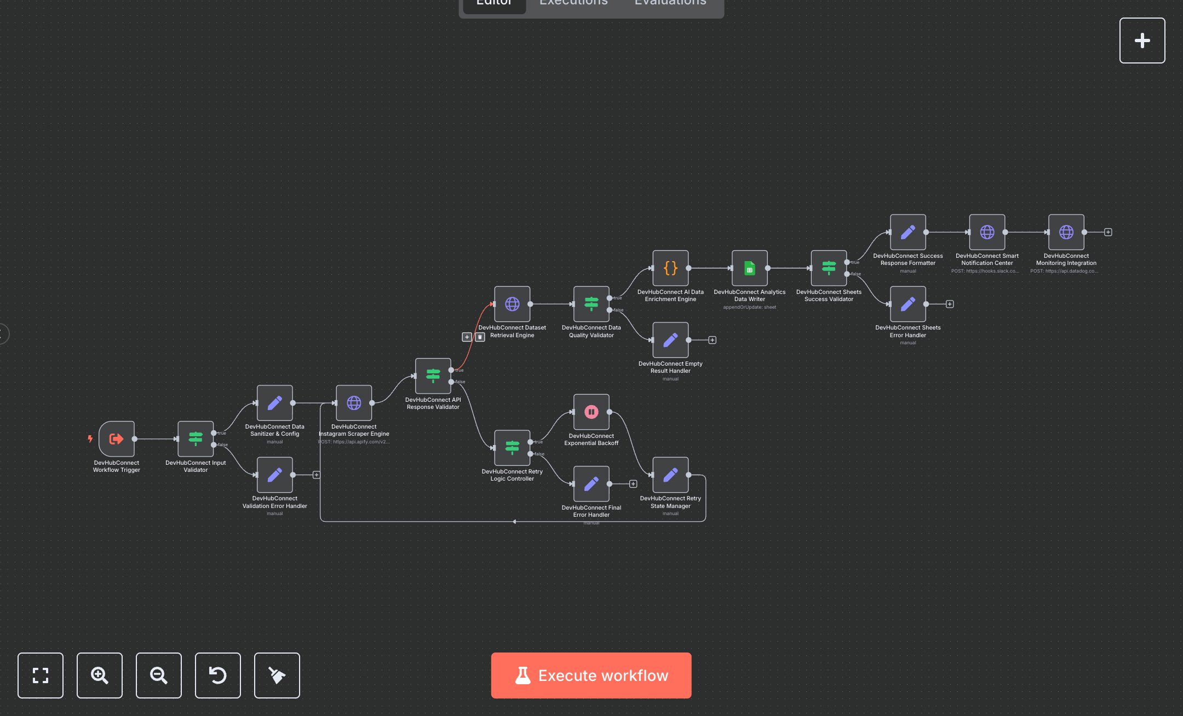Click the DevHubConnect Workflow Trigger node
Viewport: 1183px width, 716px height.
pos(117,438)
